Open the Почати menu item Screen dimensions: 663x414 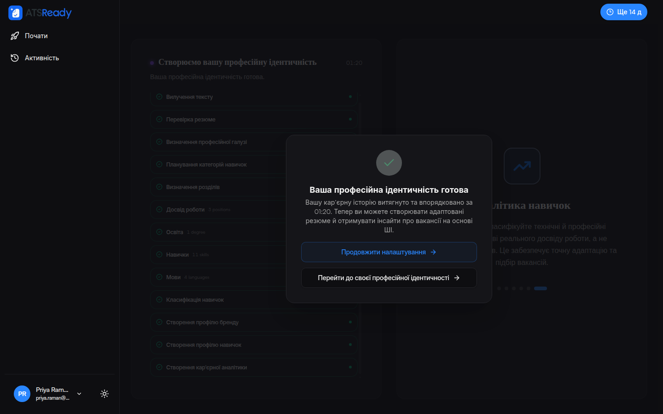60,36
